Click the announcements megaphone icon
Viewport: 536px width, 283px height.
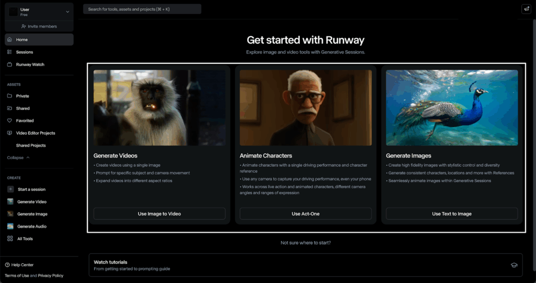pyautogui.click(x=527, y=9)
